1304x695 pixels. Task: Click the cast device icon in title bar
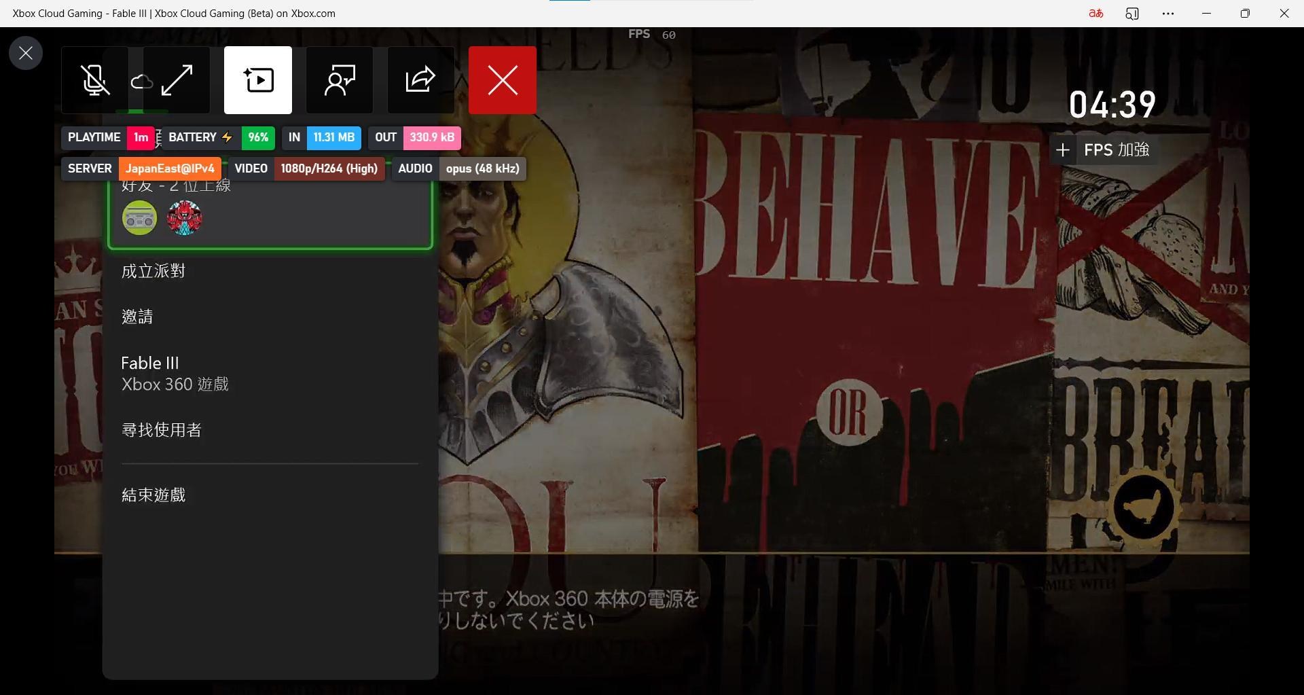click(x=1132, y=14)
